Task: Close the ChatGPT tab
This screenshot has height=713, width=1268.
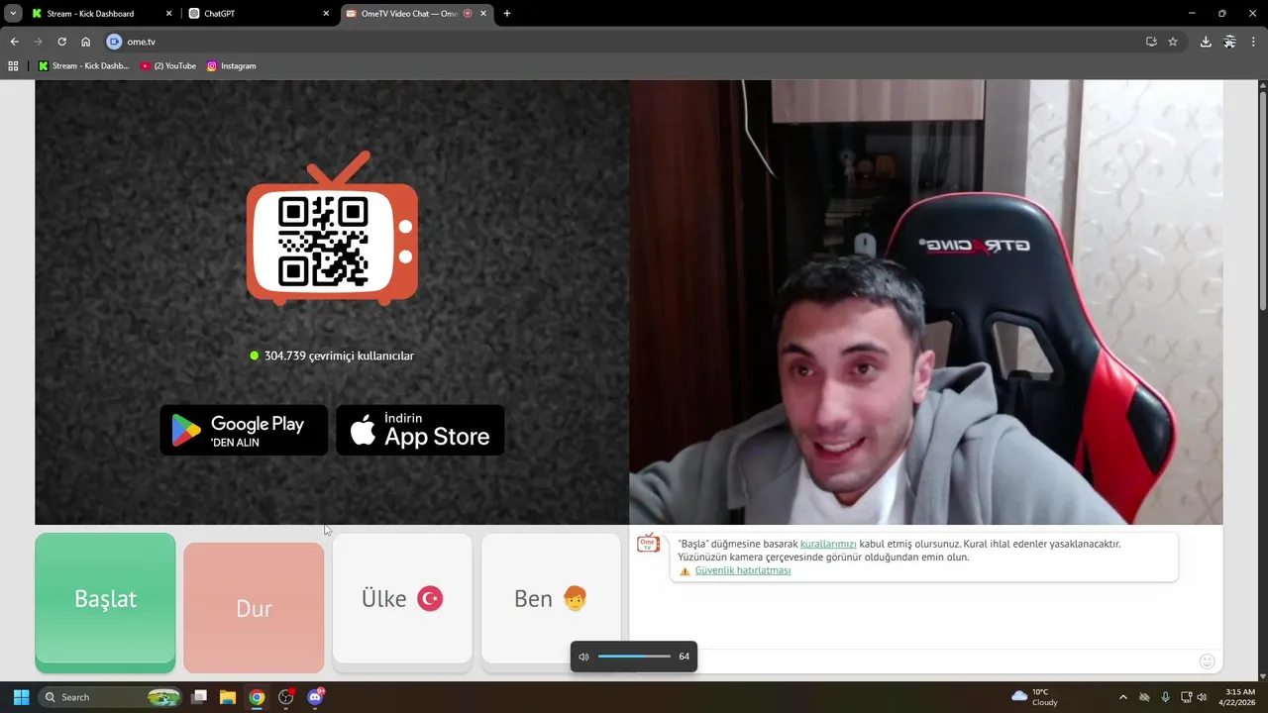Action: pos(326,14)
